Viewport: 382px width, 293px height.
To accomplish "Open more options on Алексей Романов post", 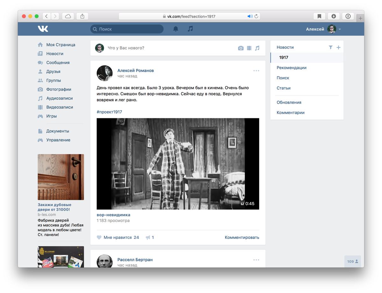I will tap(256, 71).
